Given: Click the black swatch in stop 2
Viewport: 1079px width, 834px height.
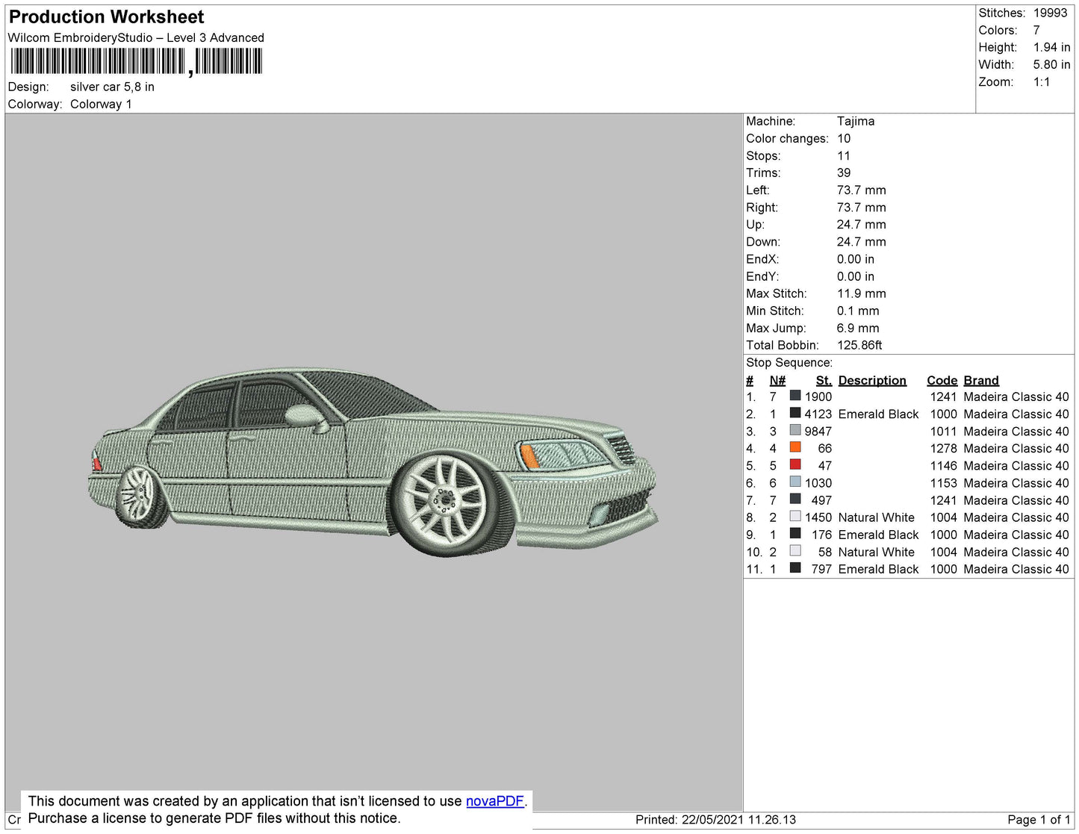Looking at the screenshot, I should coord(795,413).
